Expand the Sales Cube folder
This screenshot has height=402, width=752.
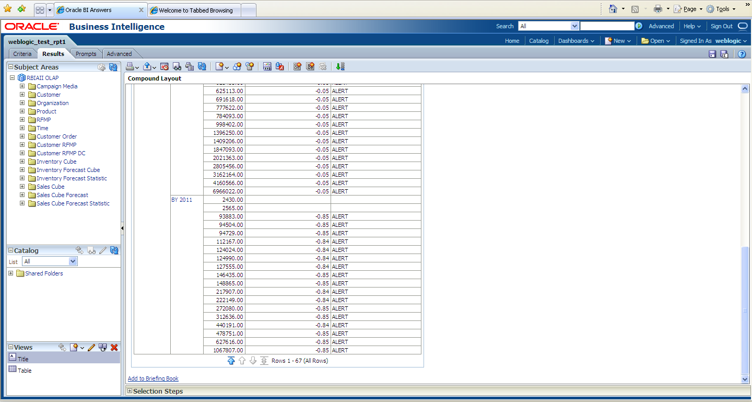[x=22, y=187]
